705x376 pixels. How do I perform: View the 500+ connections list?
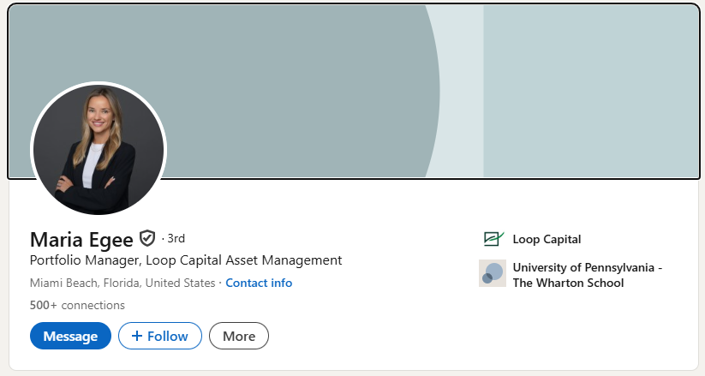(77, 305)
